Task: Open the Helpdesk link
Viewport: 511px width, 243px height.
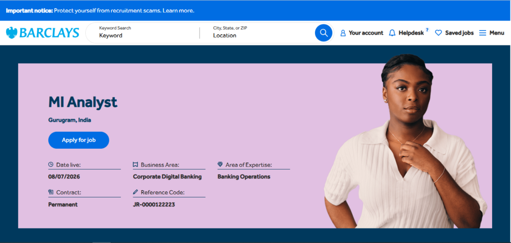Action: pyautogui.click(x=411, y=33)
